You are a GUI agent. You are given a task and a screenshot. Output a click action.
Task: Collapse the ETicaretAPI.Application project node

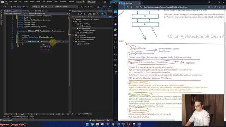tap(76, 24)
